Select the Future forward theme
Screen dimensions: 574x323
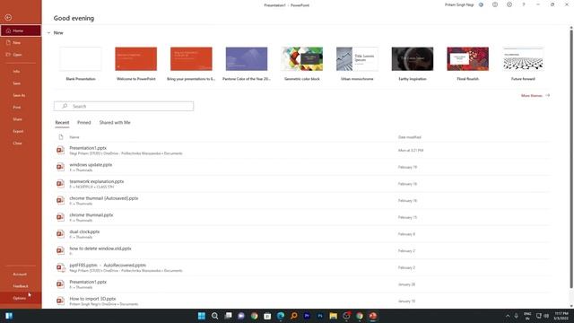[x=523, y=64]
